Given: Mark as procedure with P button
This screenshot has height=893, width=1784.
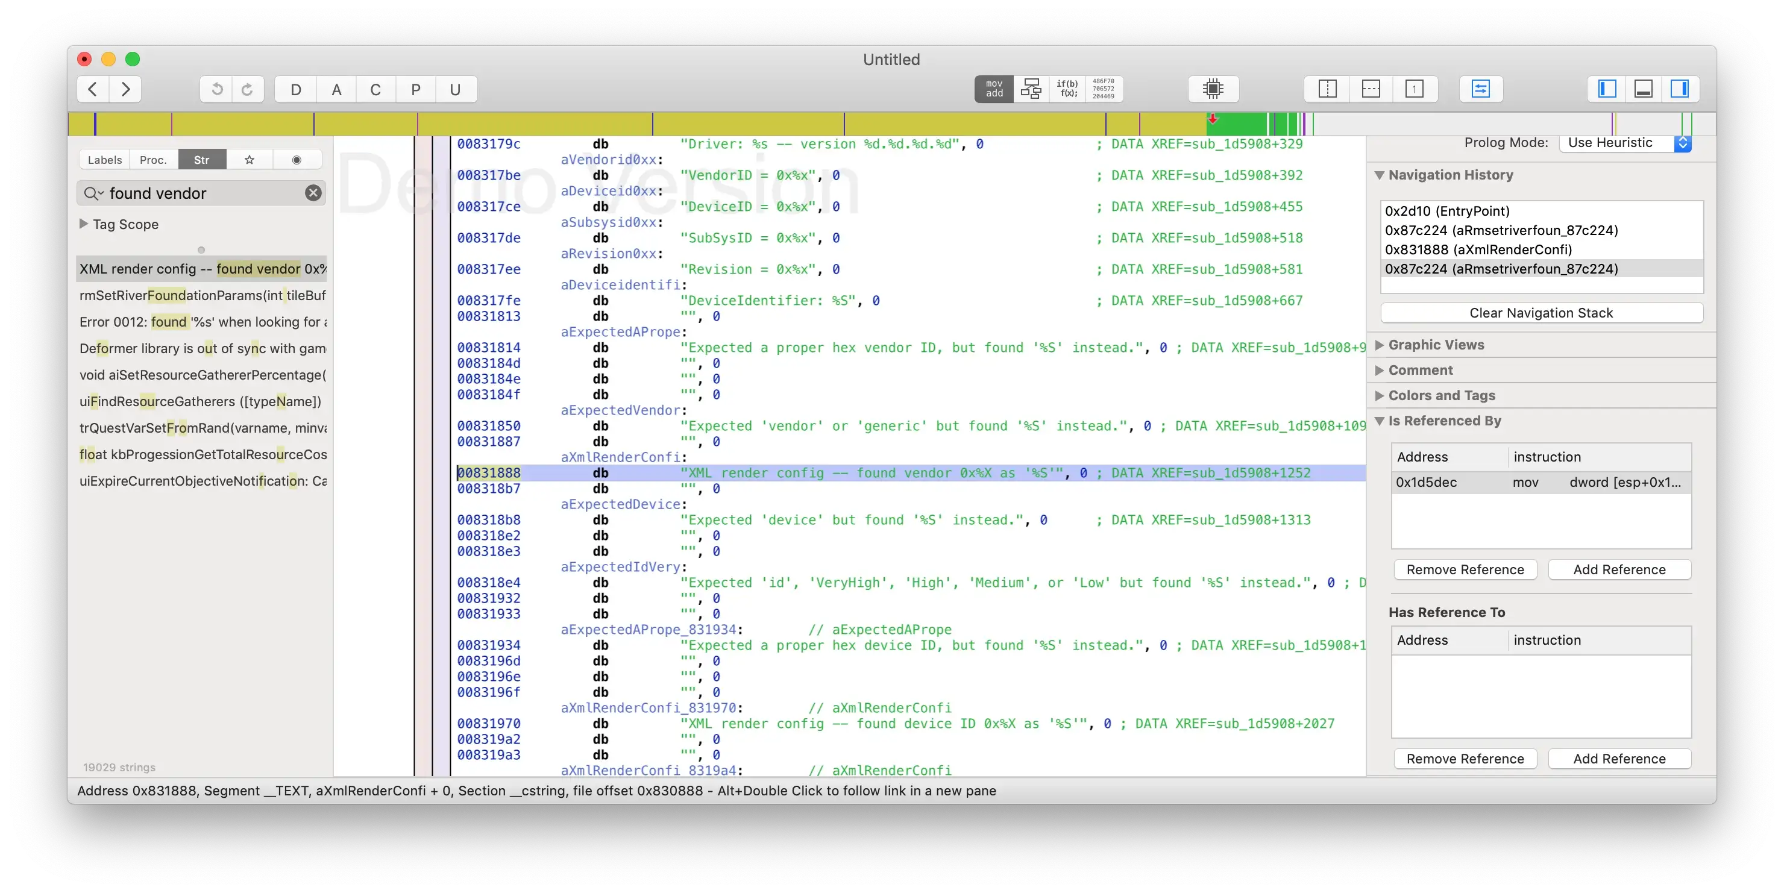Looking at the screenshot, I should click(415, 89).
